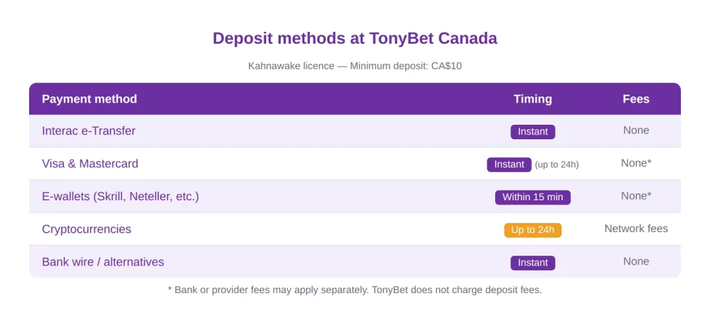
Task: Click the footnote about bank or provider fees
Action: 354,290
